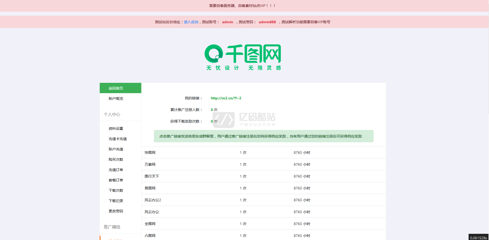Click the test account admin text
This screenshot has width=489, height=240.
coord(228,22)
